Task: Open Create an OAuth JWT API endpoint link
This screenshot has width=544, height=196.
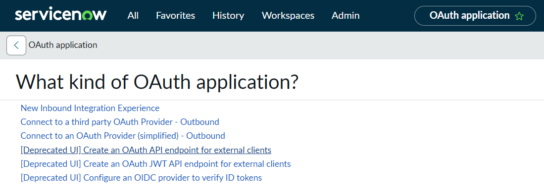Action: [x=156, y=164]
